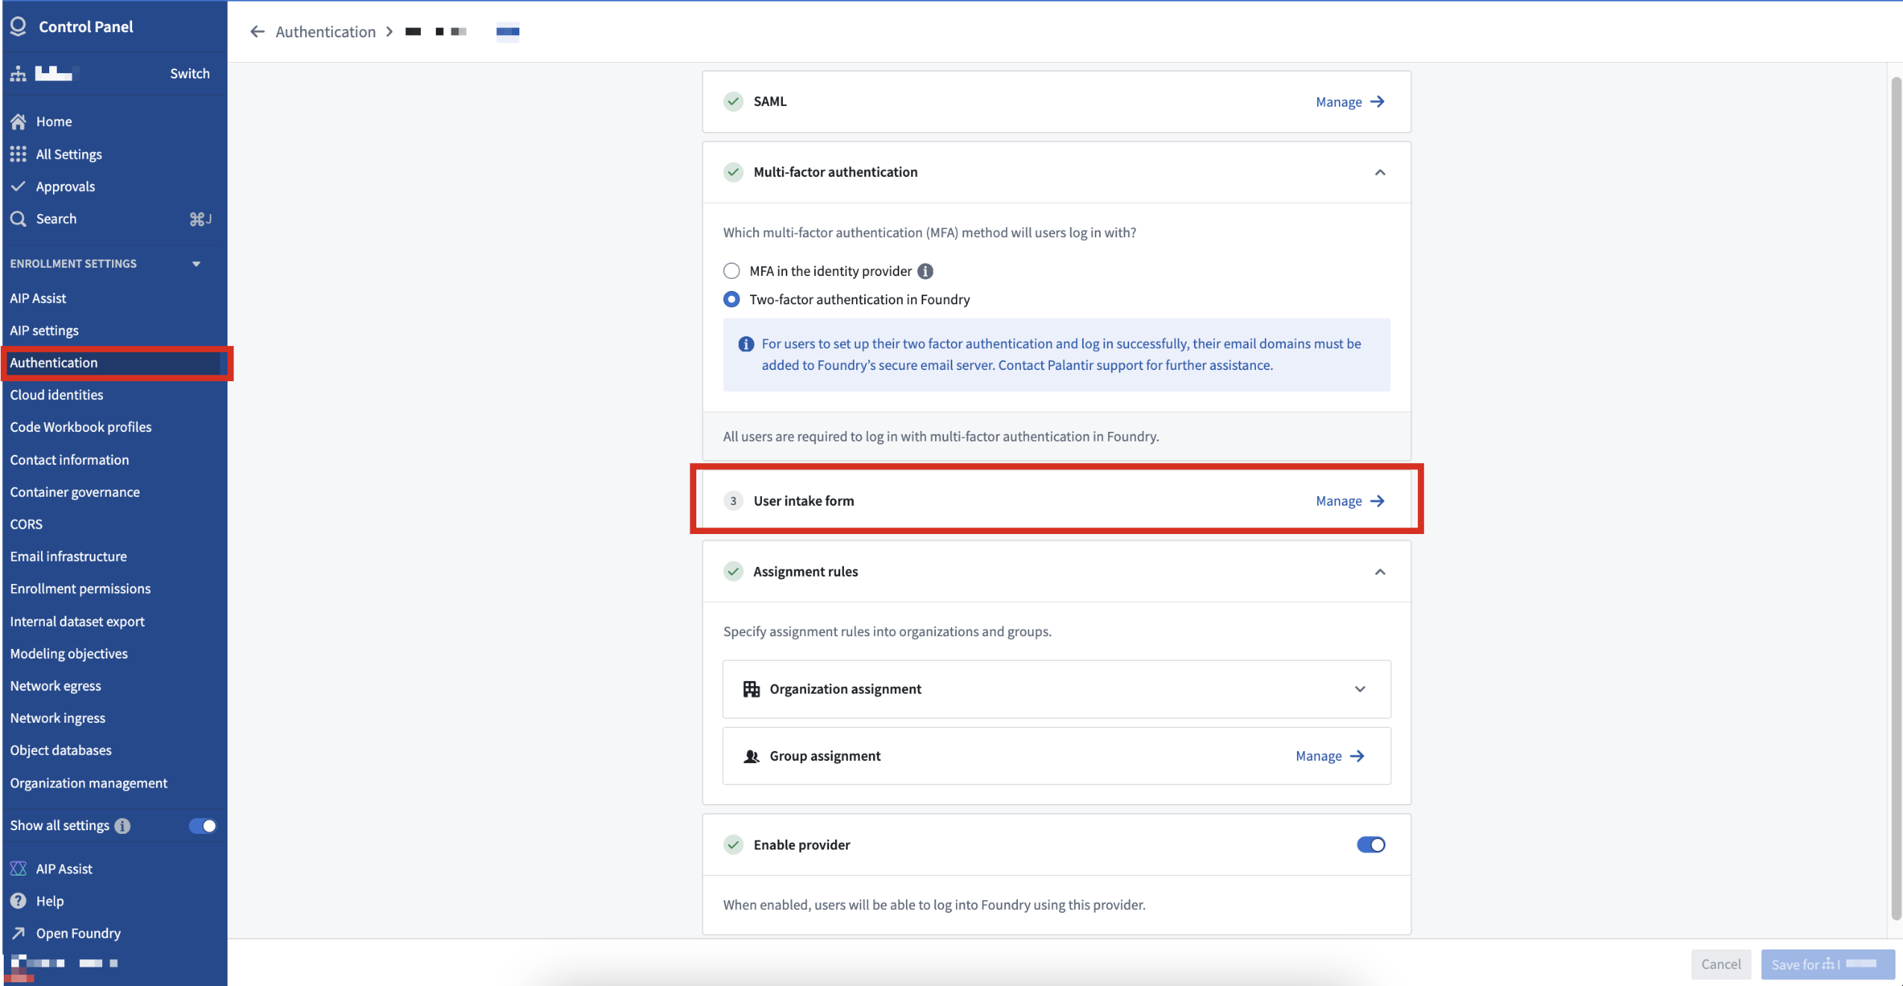Click the Approvals checkmark icon
This screenshot has width=1903, height=986.
[x=19, y=185]
